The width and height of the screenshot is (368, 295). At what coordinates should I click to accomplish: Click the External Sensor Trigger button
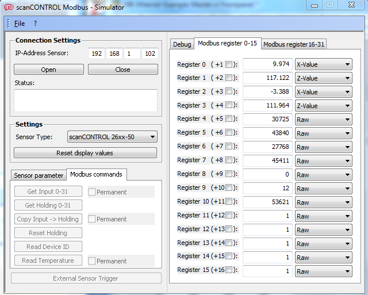point(86,278)
